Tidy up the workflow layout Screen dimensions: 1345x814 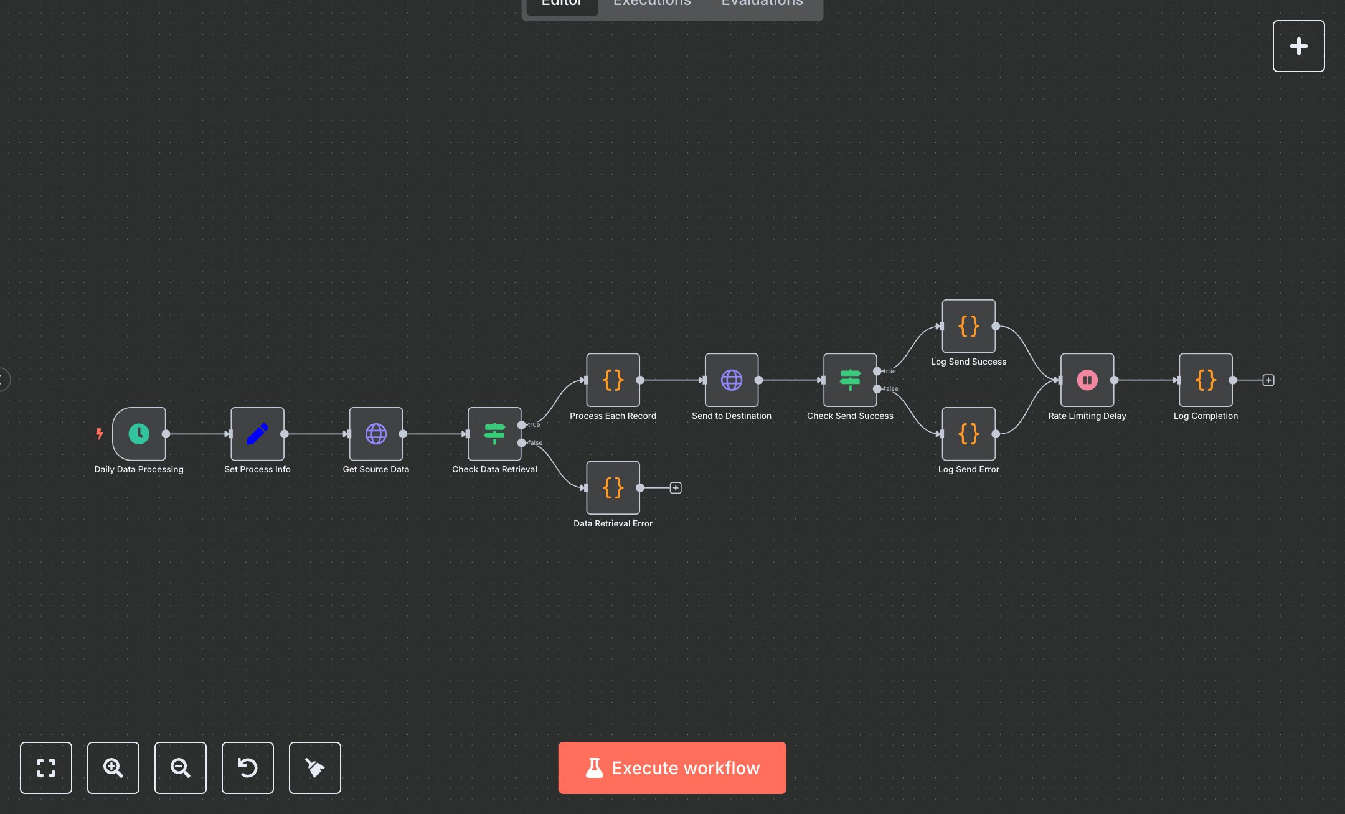(314, 768)
